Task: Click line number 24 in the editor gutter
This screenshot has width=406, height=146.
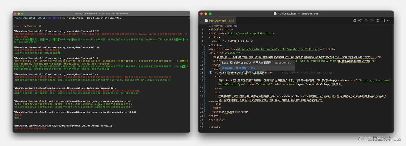Action: click(202, 127)
